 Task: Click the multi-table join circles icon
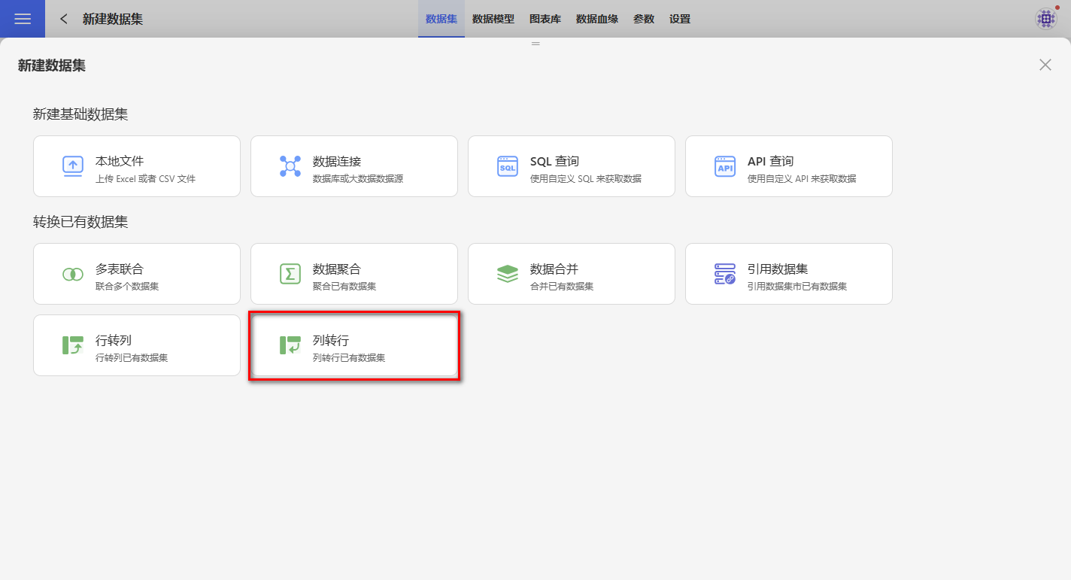(73, 274)
